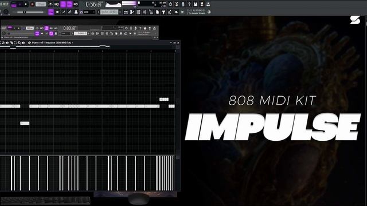Image resolution: width=367 pixels, height=206 pixels.
Task: Click the arrow step-editing icon in the main toolbar
Action: [57, 12]
